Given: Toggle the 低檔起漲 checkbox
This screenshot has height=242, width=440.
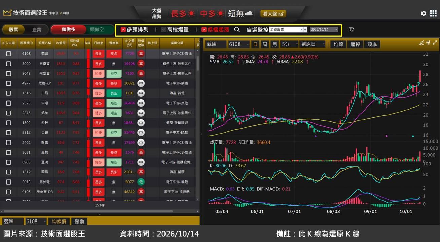Looking at the screenshot, I should (204, 30).
